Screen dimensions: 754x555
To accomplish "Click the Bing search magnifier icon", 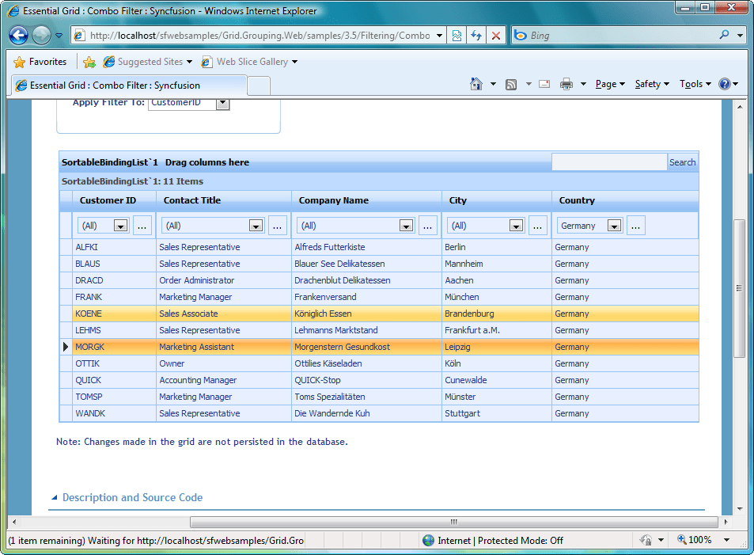I will [726, 35].
